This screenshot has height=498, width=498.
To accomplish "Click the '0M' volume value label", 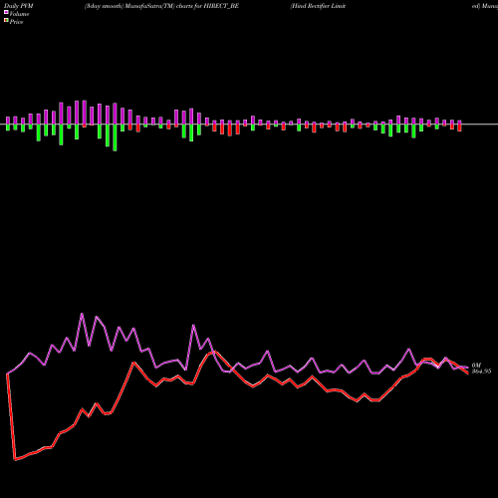I will (476, 366).
